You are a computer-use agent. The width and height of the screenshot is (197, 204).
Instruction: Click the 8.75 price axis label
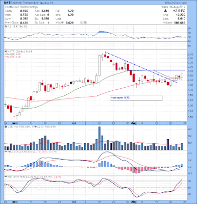tap(190, 71)
